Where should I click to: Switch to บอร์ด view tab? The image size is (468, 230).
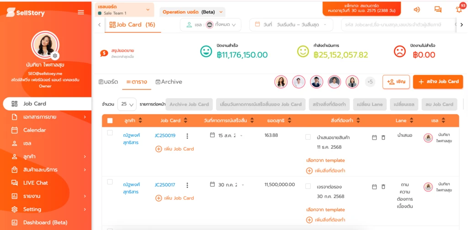[x=108, y=82]
